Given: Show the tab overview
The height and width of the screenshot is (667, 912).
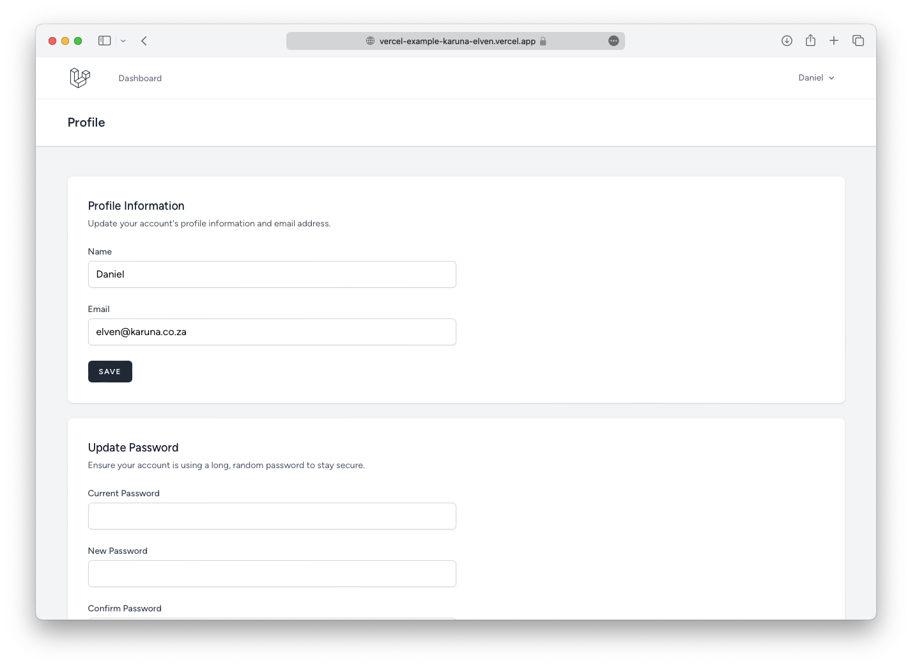Looking at the screenshot, I should pyautogui.click(x=858, y=40).
